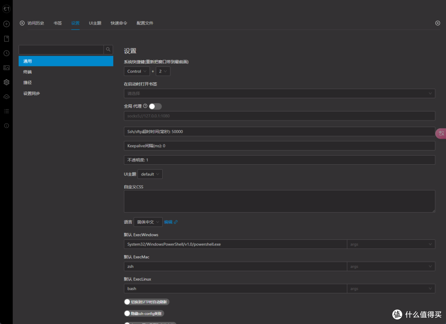446x324 pixels.
Task: Open the 简体中文 language dropdown
Action: pyautogui.click(x=148, y=222)
